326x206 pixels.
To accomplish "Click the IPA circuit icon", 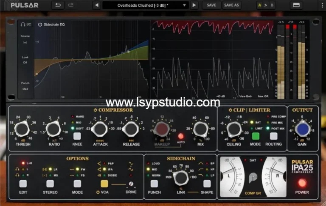I will (x=99, y=170).
